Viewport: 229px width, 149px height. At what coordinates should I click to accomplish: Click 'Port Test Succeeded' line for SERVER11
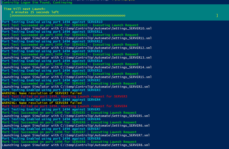point(70,35)
